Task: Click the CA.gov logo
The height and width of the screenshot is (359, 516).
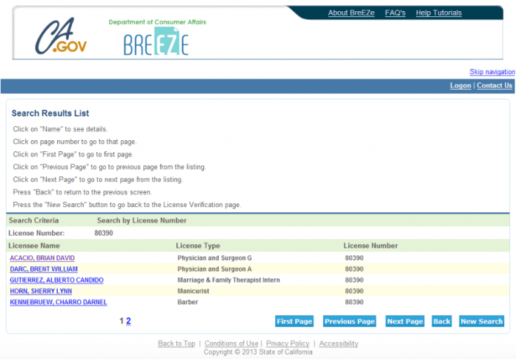Action: tap(62, 37)
